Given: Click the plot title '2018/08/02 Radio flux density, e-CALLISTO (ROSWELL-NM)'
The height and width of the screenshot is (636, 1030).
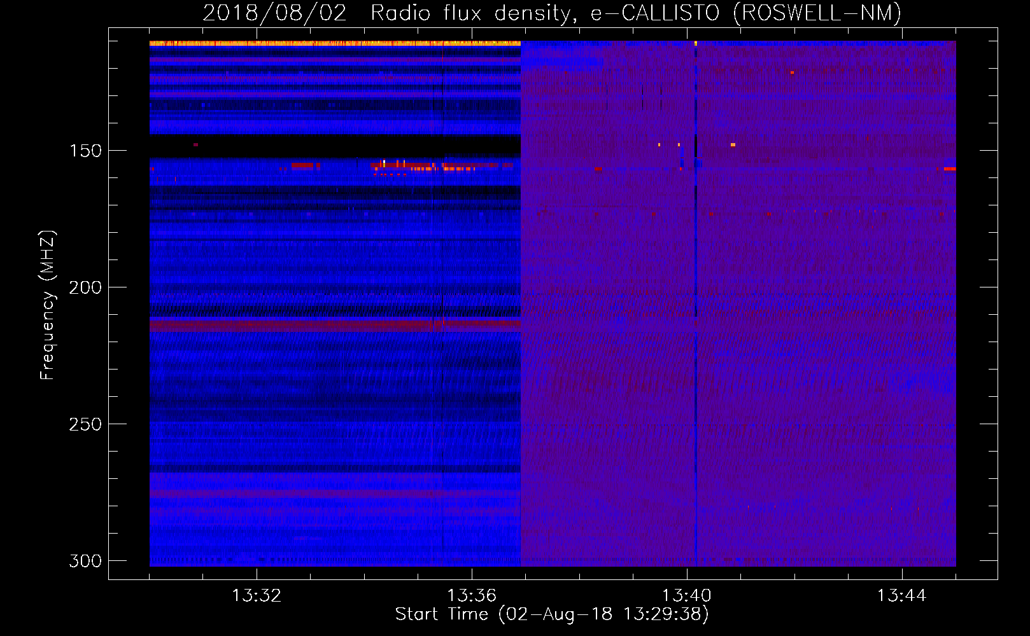Looking at the screenshot, I should [x=552, y=13].
